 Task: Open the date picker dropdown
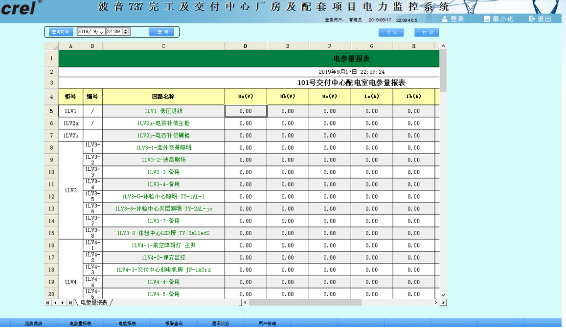pyautogui.click(x=102, y=32)
